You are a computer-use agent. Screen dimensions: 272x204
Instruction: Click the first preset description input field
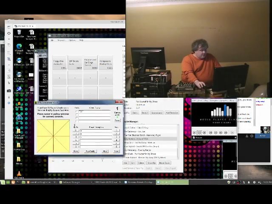(96, 130)
